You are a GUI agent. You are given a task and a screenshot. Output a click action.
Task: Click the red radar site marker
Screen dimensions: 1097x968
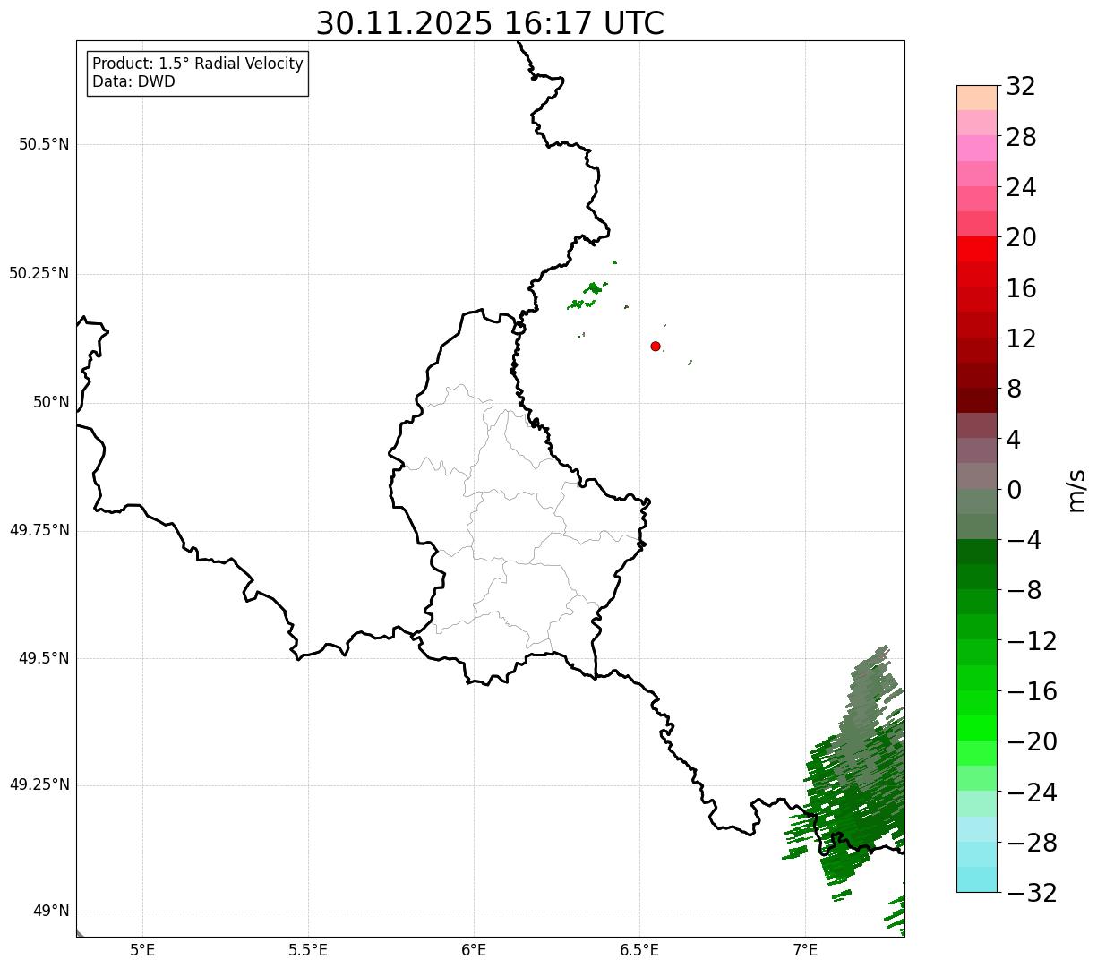point(656,347)
